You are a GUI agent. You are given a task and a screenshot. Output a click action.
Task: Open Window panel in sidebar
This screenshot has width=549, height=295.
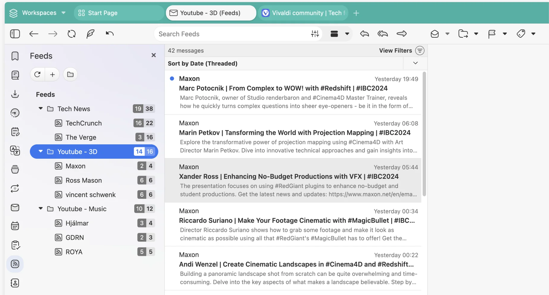point(15,169)
